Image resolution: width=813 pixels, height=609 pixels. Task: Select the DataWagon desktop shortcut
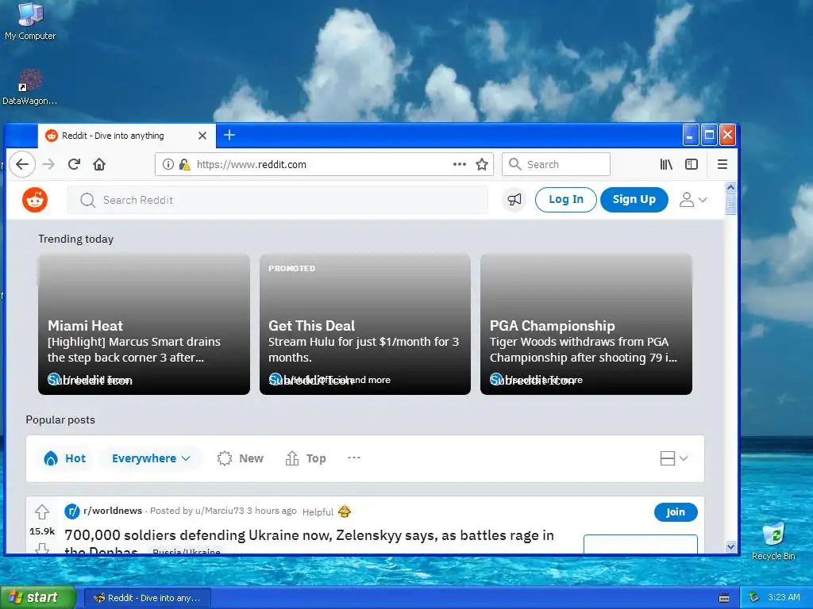tap(30, 87)
